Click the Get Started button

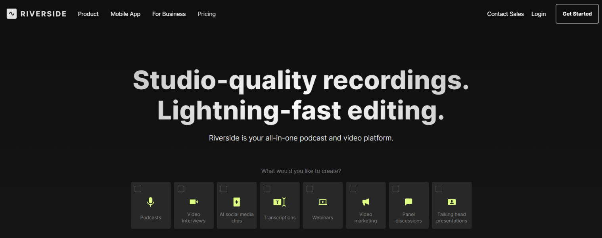click(577, 13)
